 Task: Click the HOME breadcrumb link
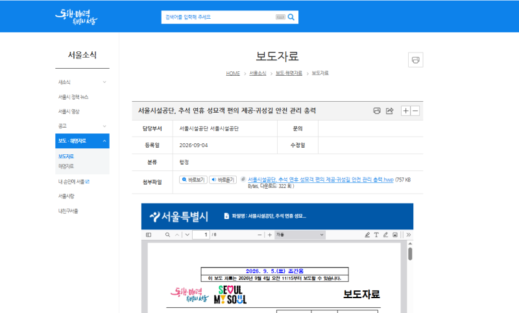click(x=233, y=73)
